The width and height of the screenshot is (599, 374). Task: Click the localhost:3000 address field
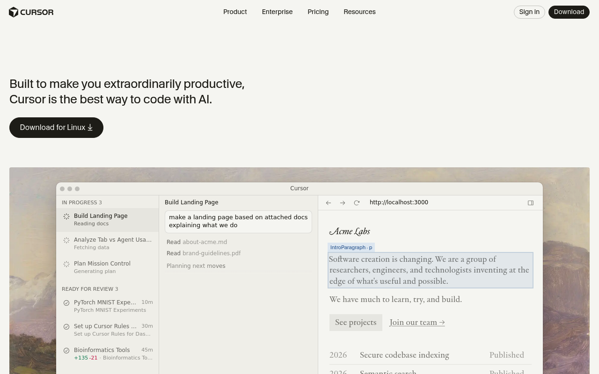click(x=399, y=202)
